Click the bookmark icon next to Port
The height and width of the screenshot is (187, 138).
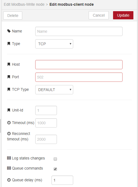pyautogui.click(x=9, y=77)
